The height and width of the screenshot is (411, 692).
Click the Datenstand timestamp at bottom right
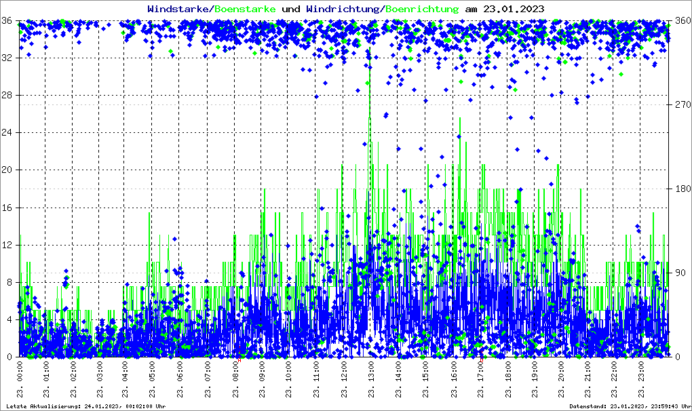click(x=630, y=406)
